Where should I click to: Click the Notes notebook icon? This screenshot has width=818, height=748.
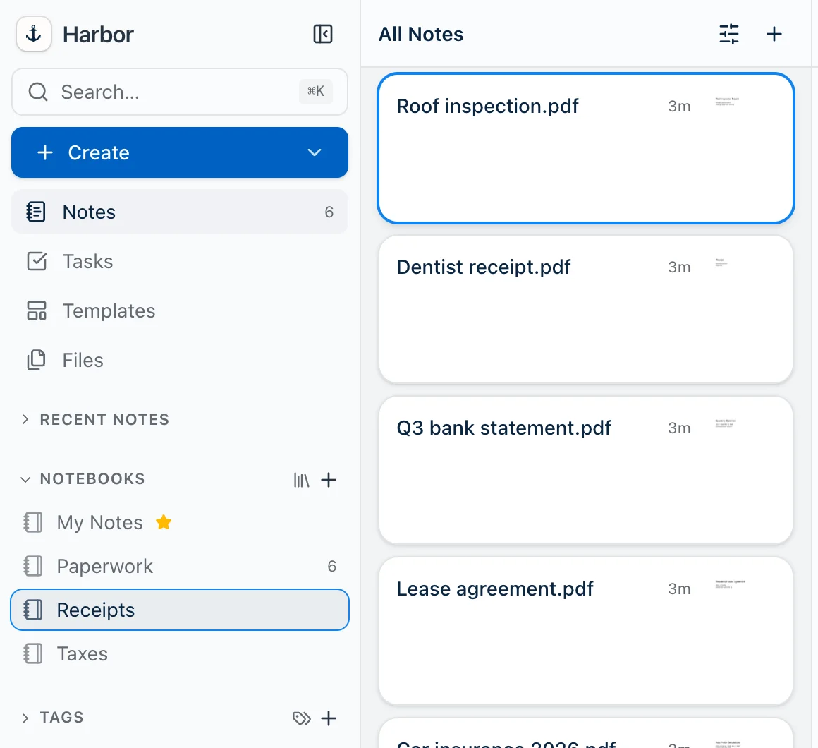coord(36,212)
